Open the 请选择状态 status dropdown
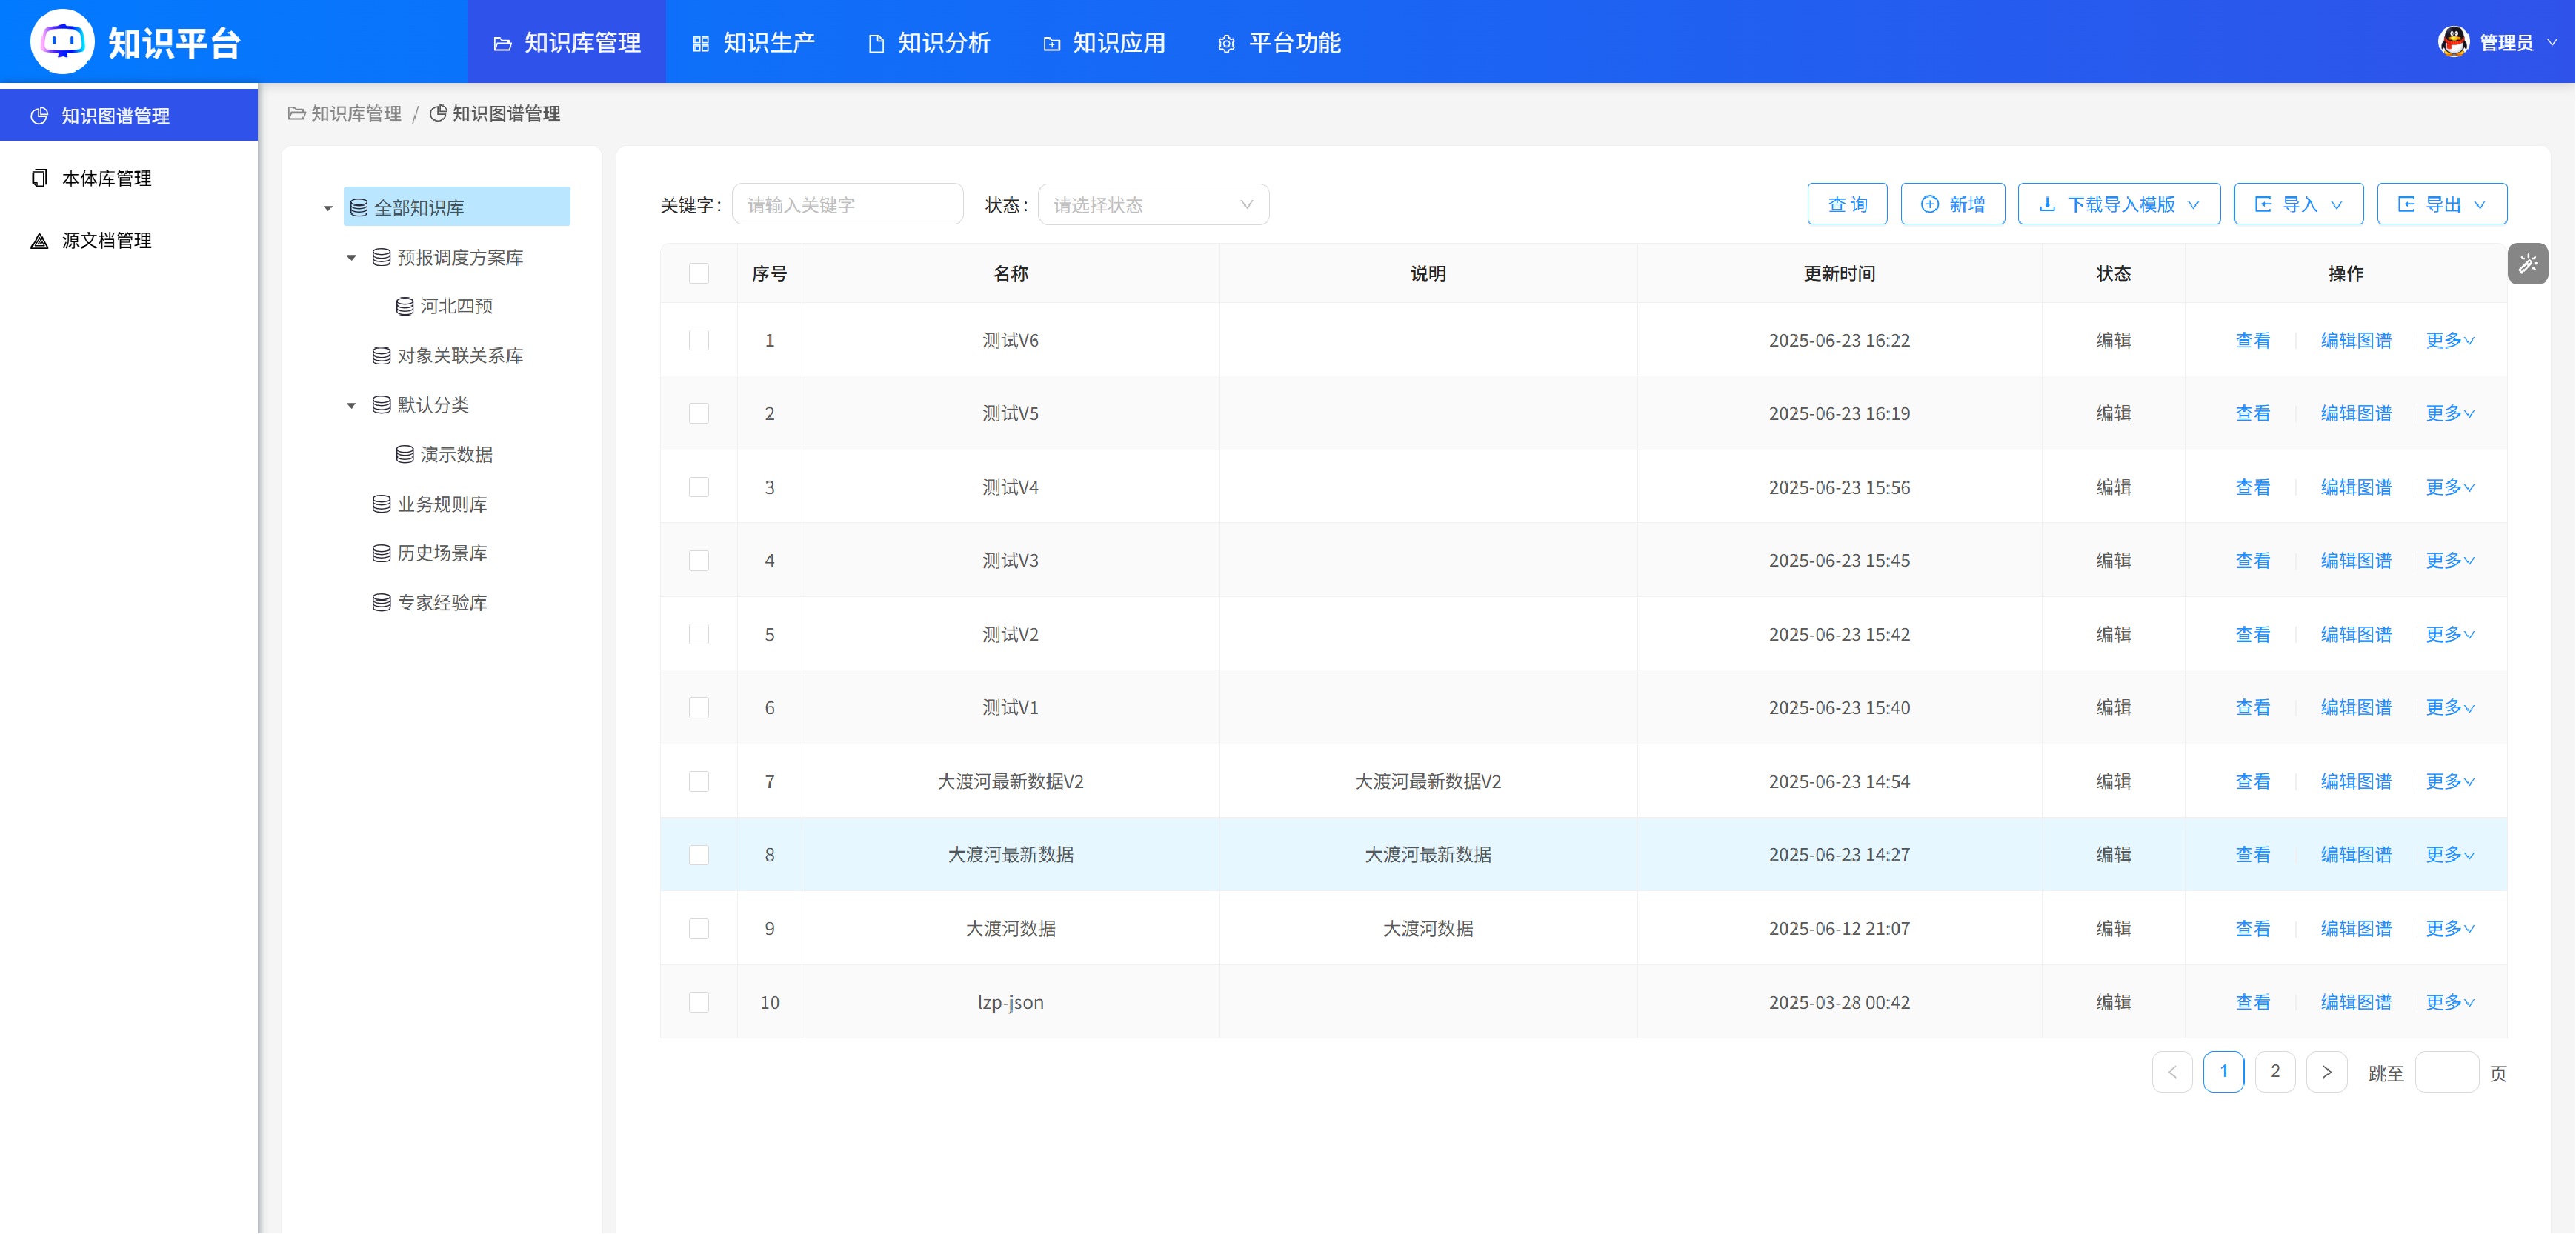Screen dimensions: 2576x1234 click(1153, 204)
